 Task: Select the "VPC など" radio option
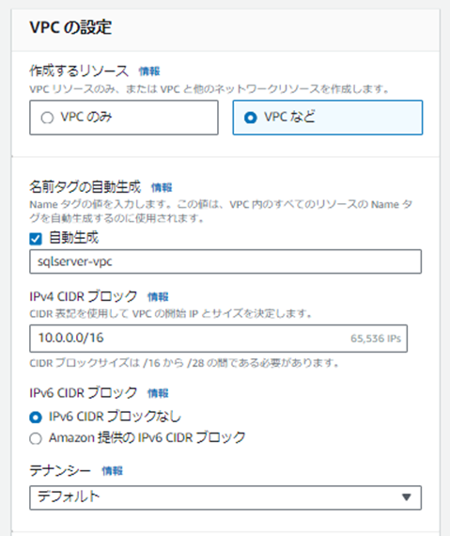(x=250, y=118)
